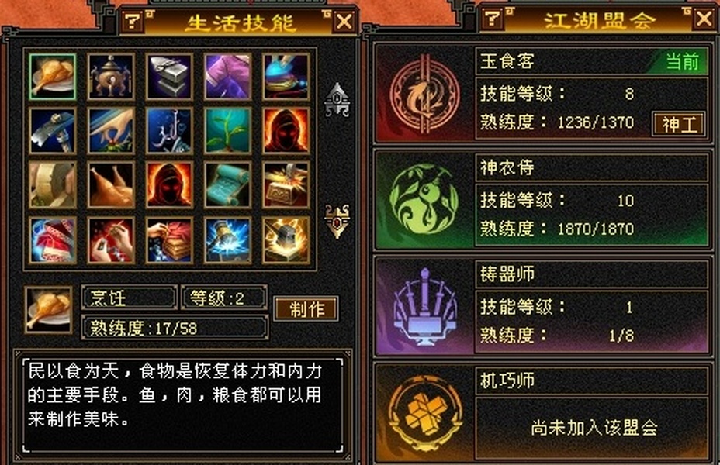720x465 pixels.
Task: Click the 制作 craft button
Action: [306, 308]
